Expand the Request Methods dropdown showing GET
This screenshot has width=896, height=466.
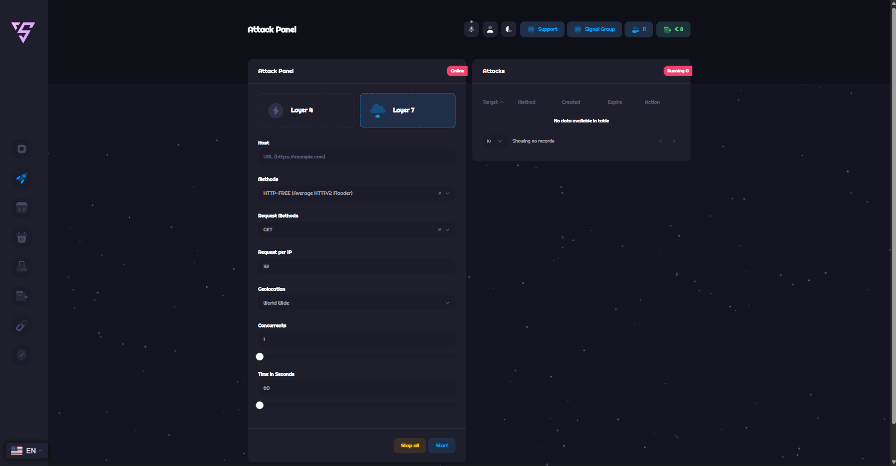click(x=448, y=229)
